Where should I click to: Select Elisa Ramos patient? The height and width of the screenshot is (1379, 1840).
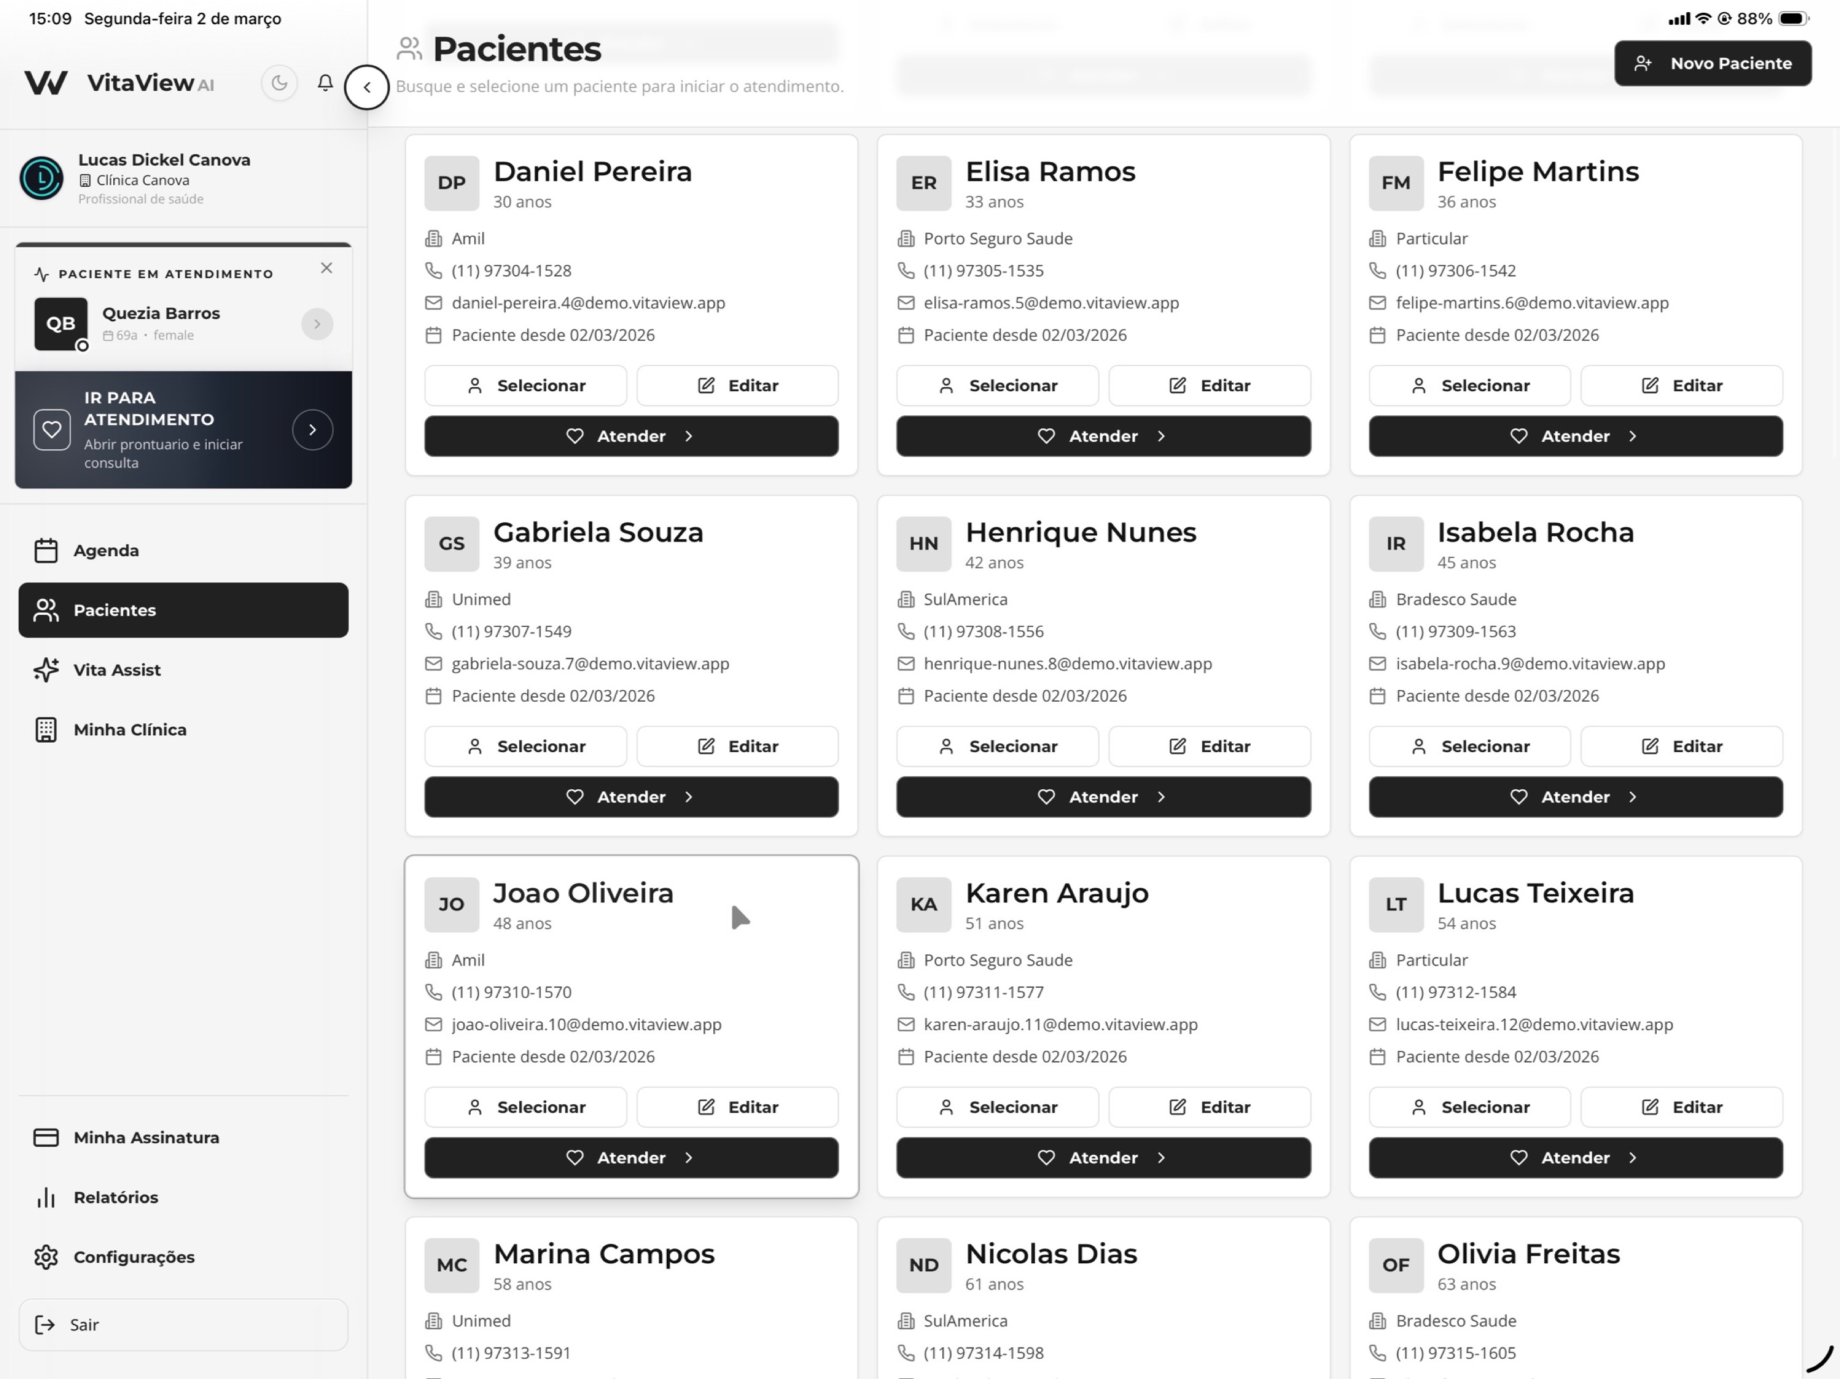(997, 386)
